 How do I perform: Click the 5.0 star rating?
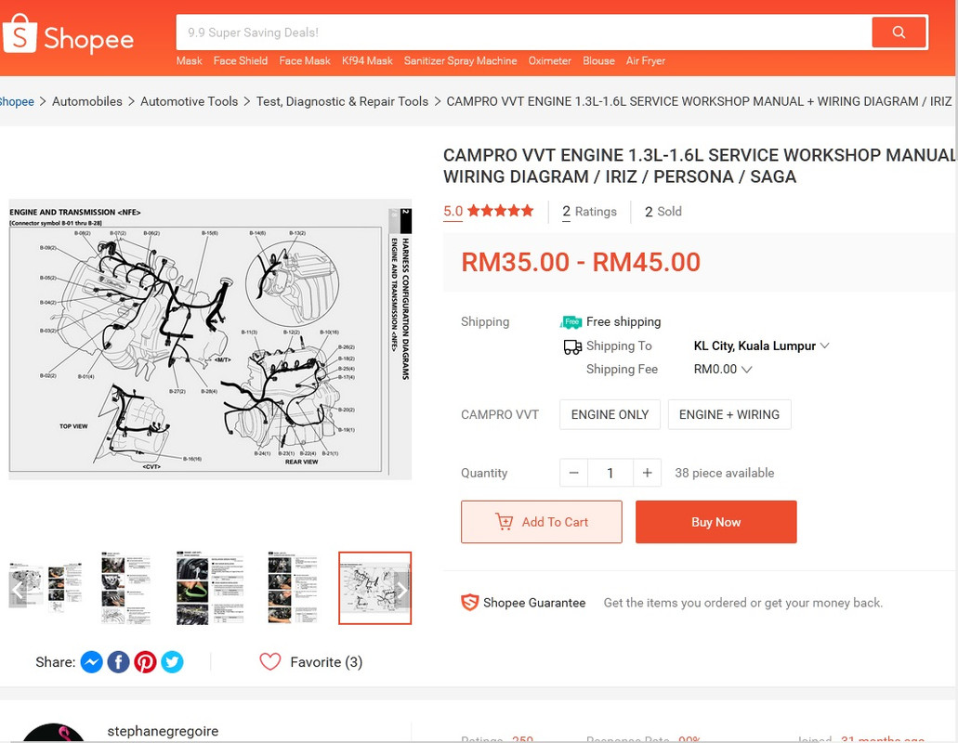[x=488, y=211]
